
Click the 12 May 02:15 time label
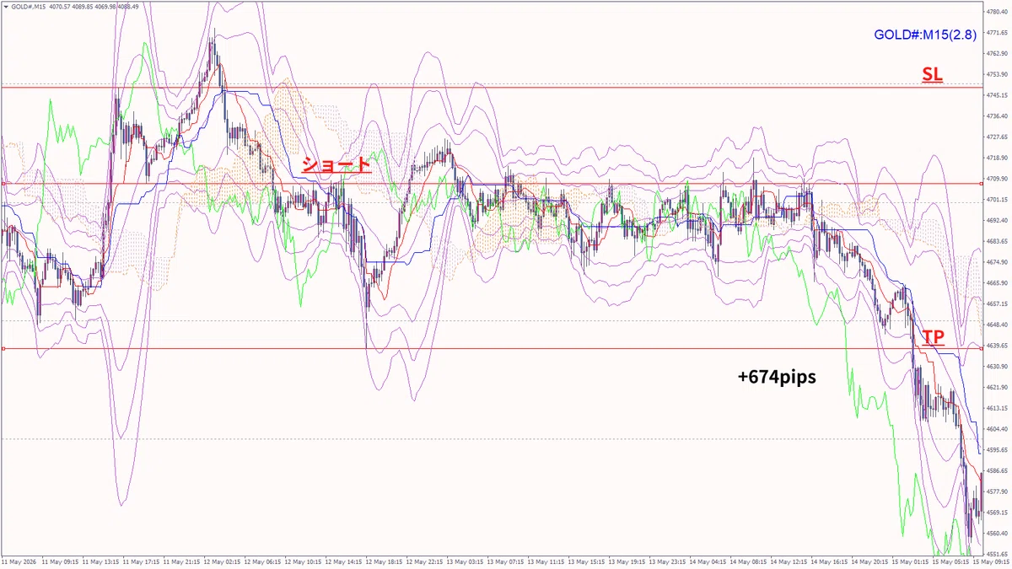pos(221,561)
